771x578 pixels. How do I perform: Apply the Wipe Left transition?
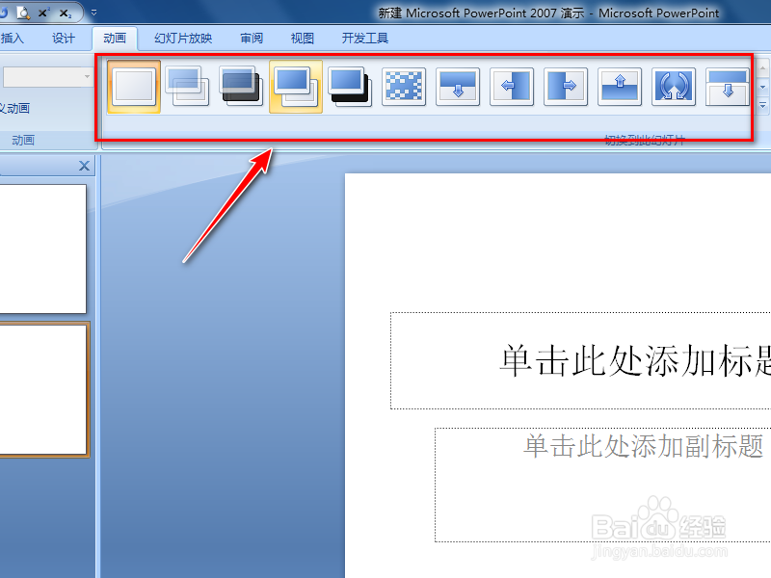click(x=512, y=87)
